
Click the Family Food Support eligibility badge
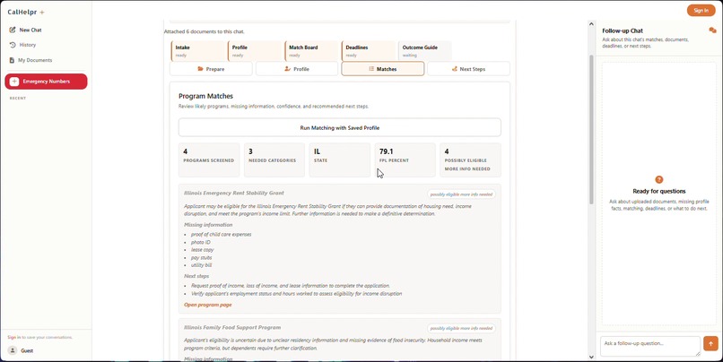[x=461, y=328]
